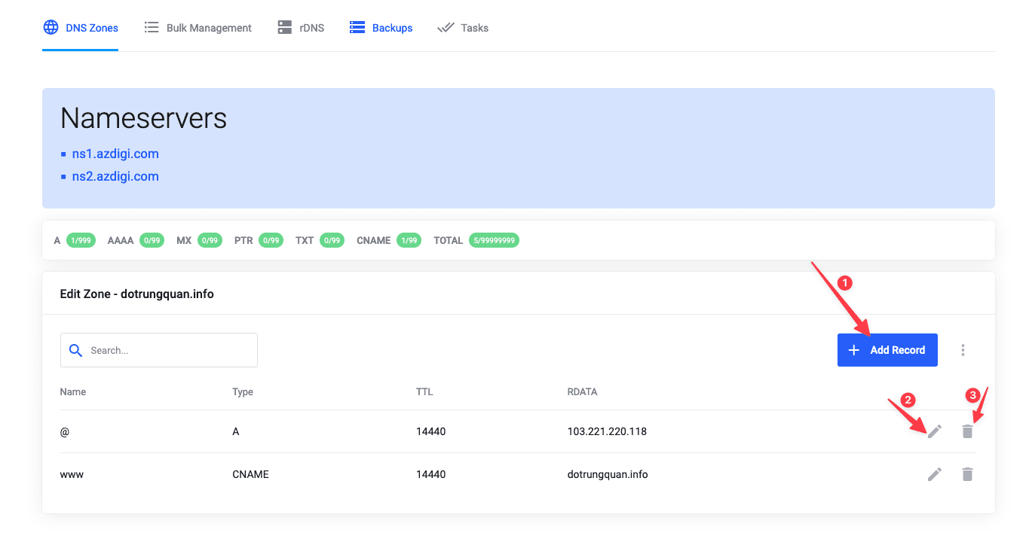1032x545 pixels.
Task: Open ns1.azdigi.com nameserver link
Action: pyautogui.click(x=115, y=154)
